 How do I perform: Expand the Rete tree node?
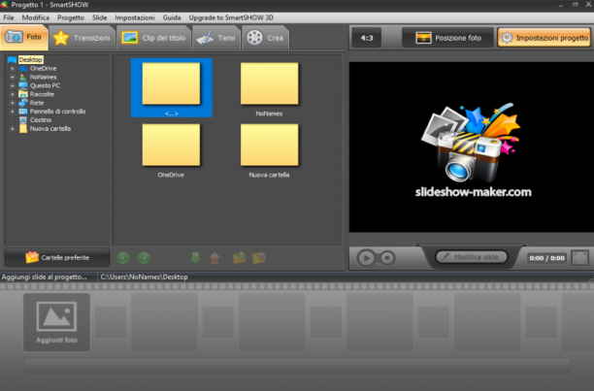(x=12, y=103)
